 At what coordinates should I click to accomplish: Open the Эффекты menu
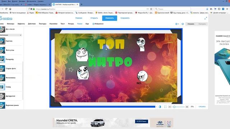(21, 24)
